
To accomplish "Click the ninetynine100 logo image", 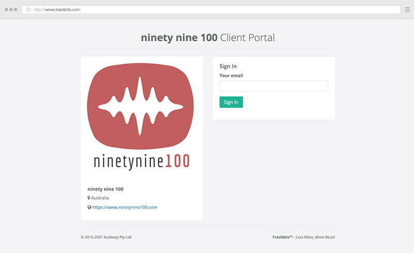I will [141, 116].
